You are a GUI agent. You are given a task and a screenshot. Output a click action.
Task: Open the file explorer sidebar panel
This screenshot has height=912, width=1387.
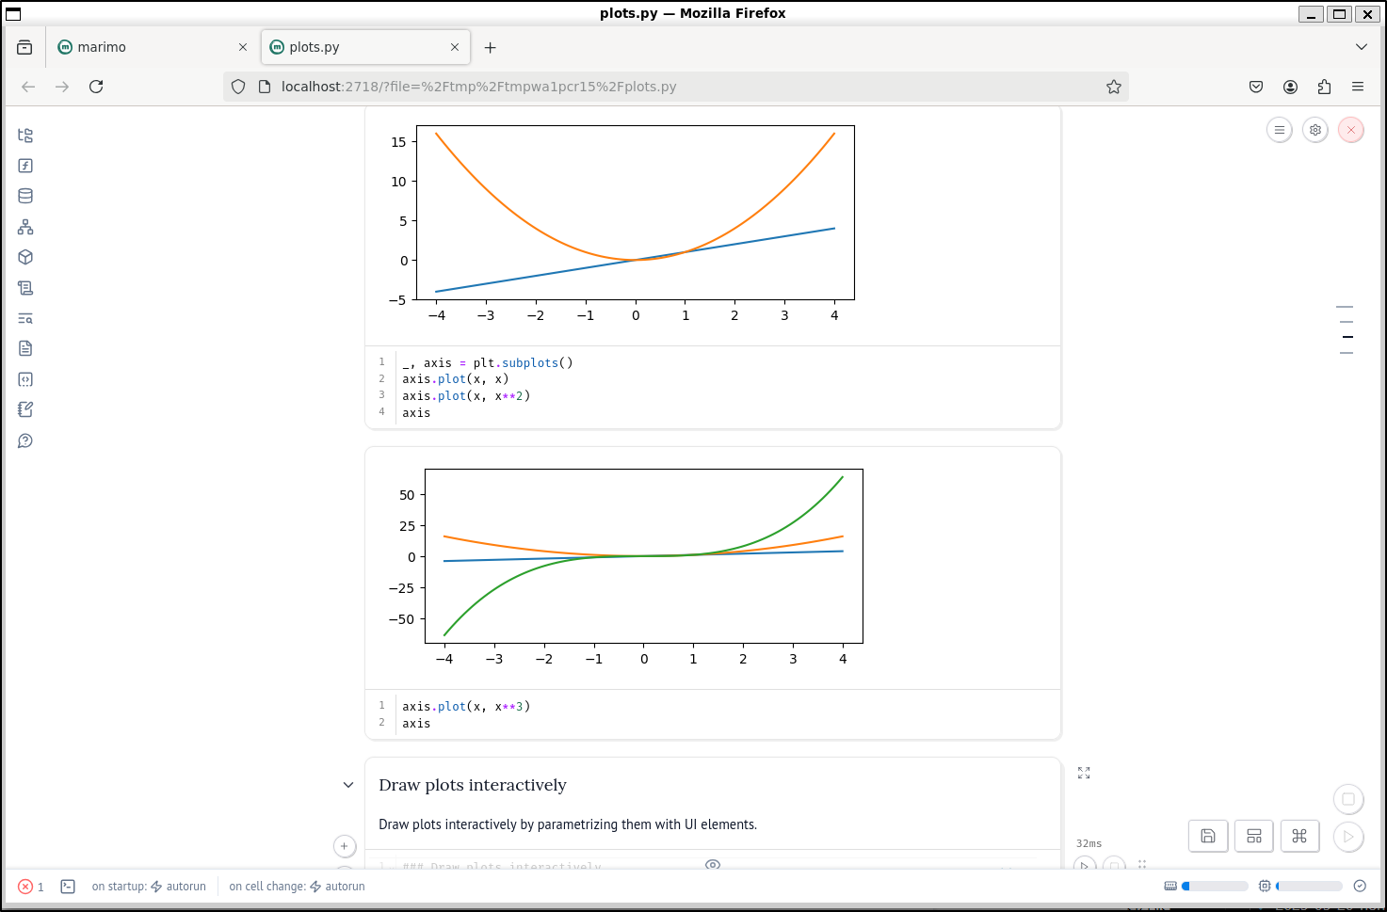coord(25,136)
